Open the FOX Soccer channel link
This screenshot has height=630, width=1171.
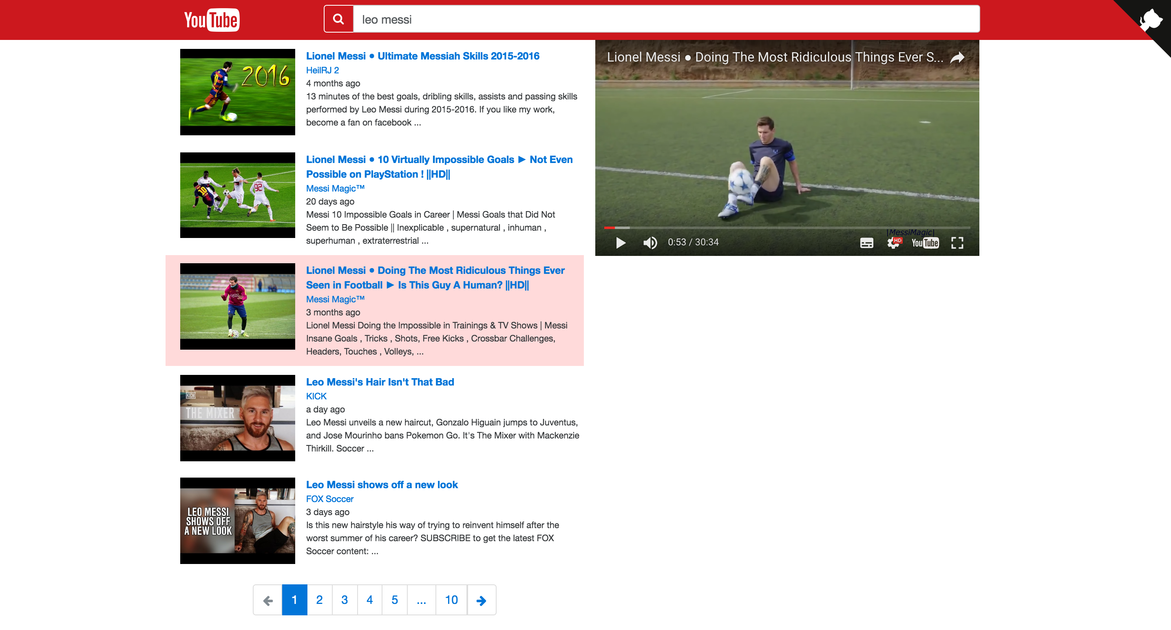pos(329,499)
